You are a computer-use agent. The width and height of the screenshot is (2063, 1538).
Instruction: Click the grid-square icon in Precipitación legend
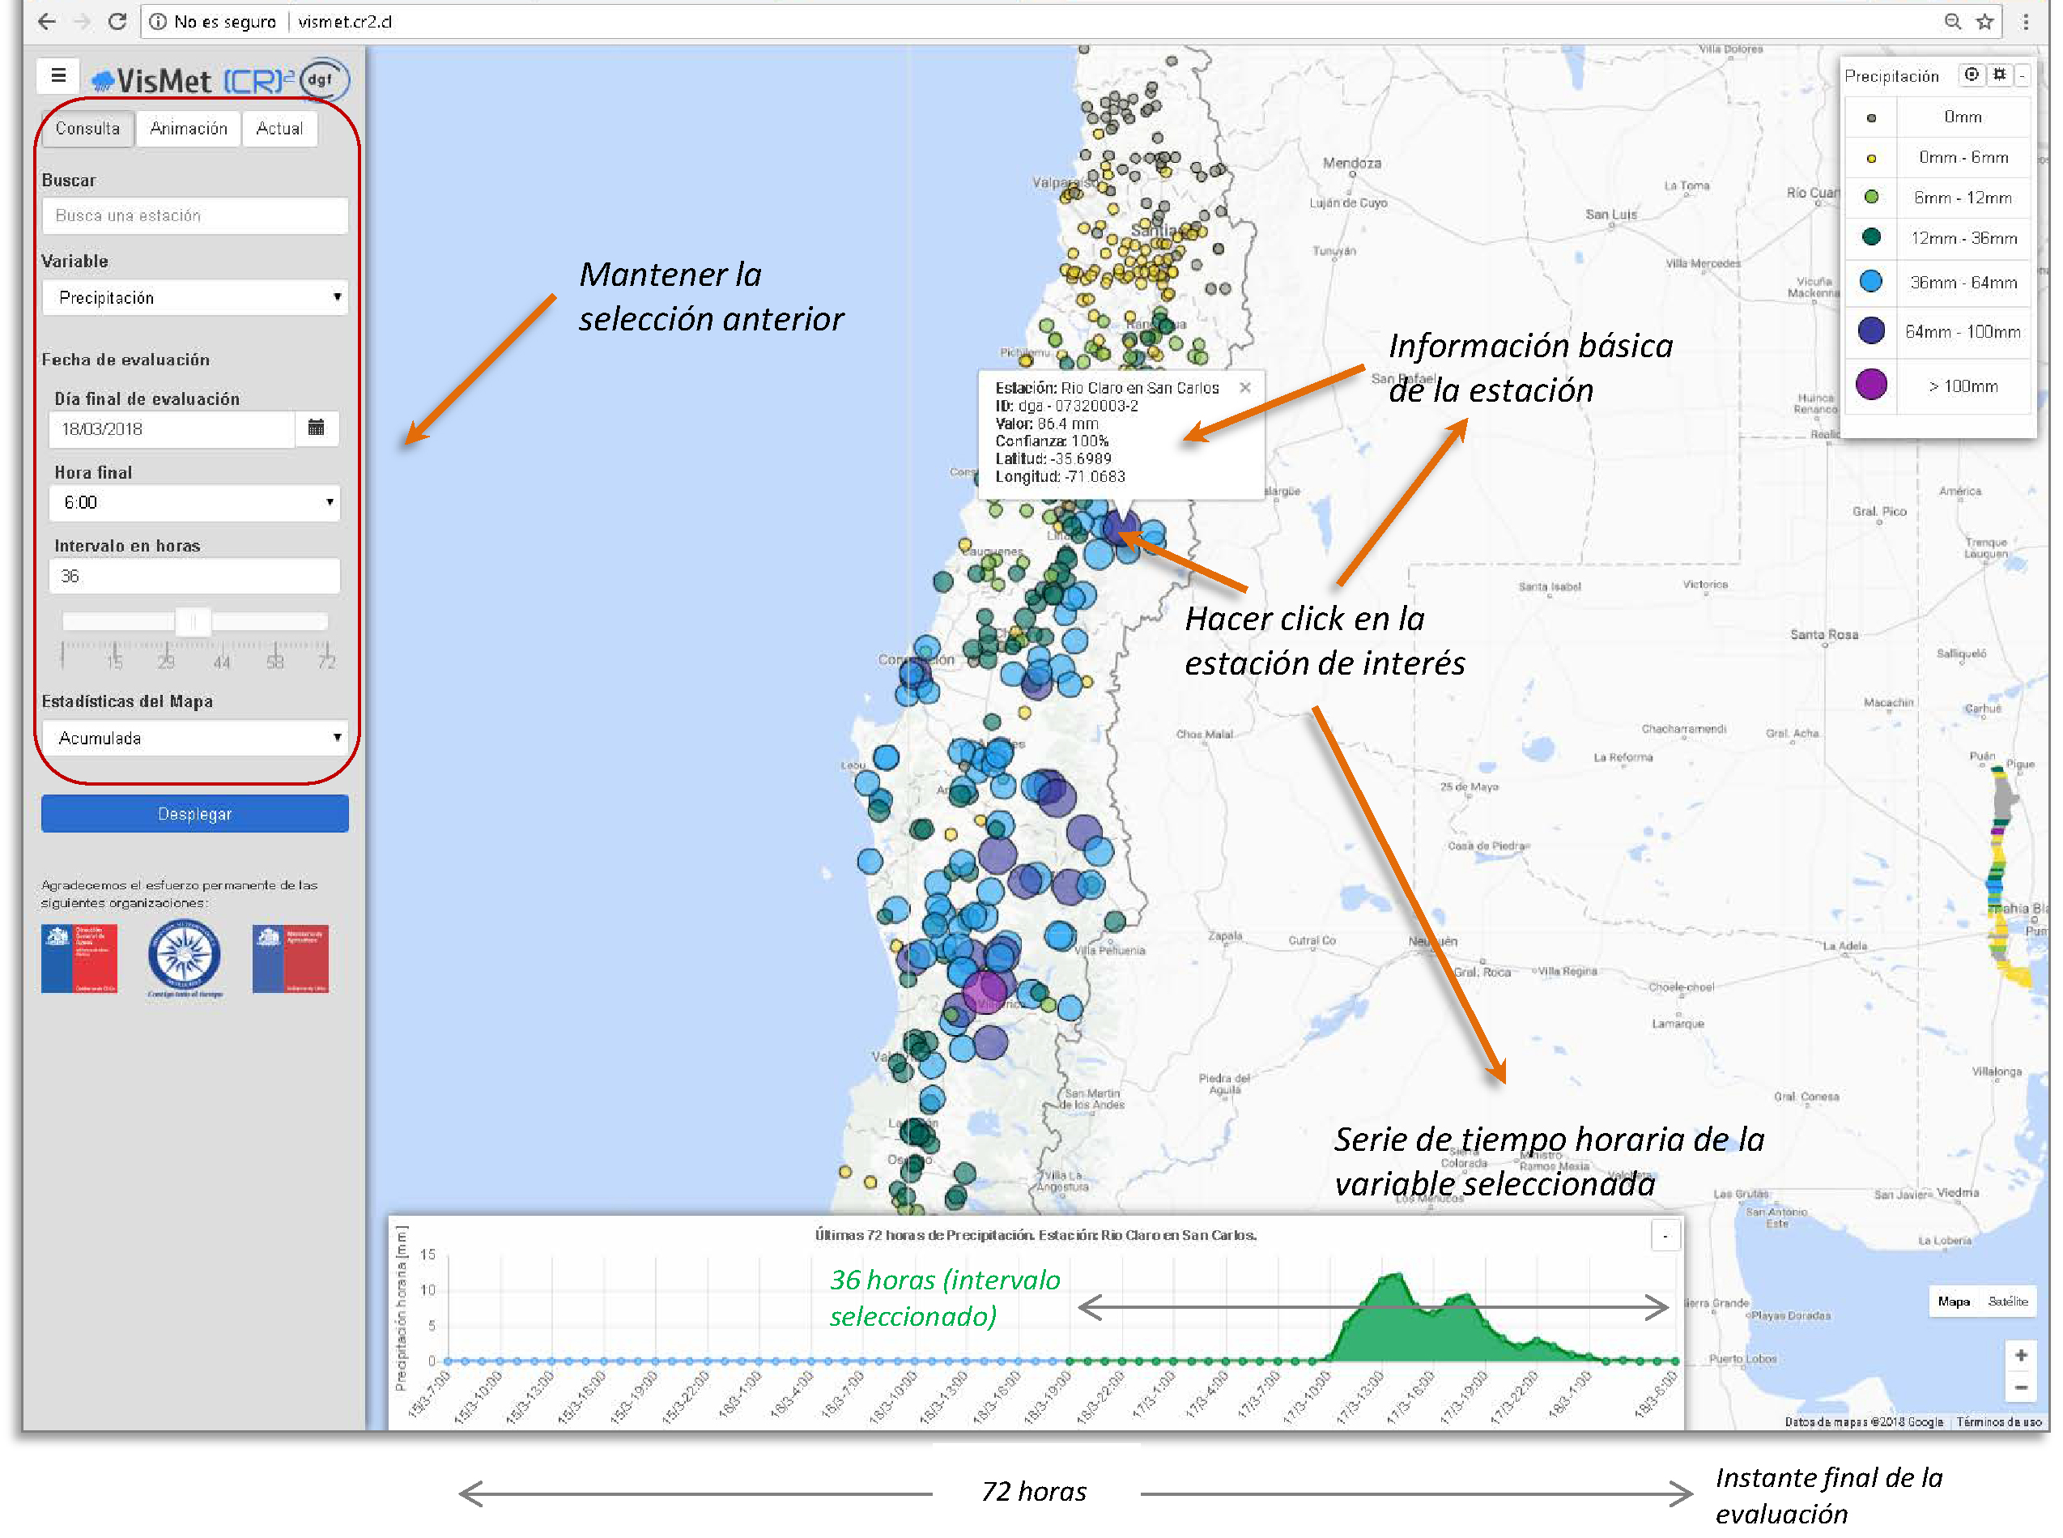[x=1998, y=75]
